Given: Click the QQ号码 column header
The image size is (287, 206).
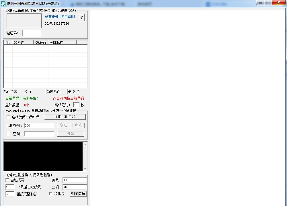Looking at the screenshot, I should [x=23, y=42].
